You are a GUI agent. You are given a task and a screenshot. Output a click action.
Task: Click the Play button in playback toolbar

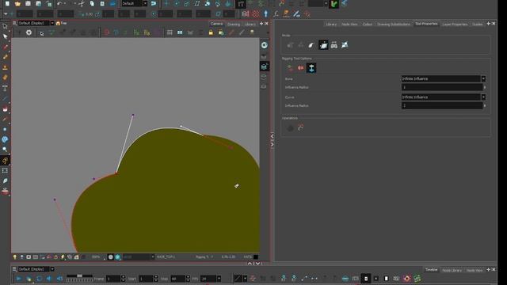[x=18, y=278]
